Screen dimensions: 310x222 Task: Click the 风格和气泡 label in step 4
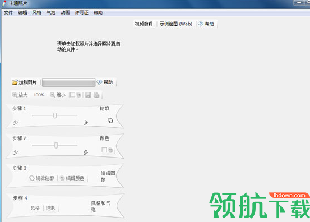point(101,206)
